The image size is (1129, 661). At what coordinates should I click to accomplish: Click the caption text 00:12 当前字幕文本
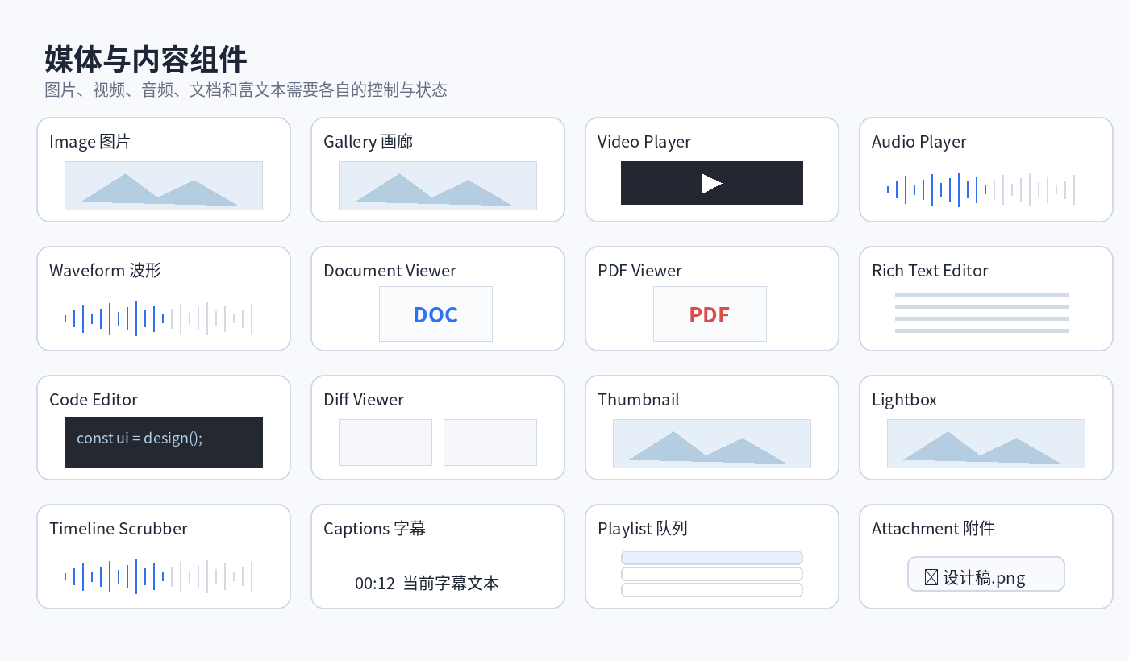click(427, 583)
